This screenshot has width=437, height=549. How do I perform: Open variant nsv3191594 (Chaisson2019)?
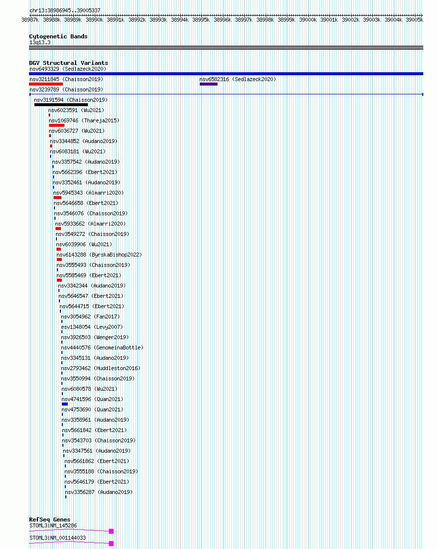[x=71, y=100]
